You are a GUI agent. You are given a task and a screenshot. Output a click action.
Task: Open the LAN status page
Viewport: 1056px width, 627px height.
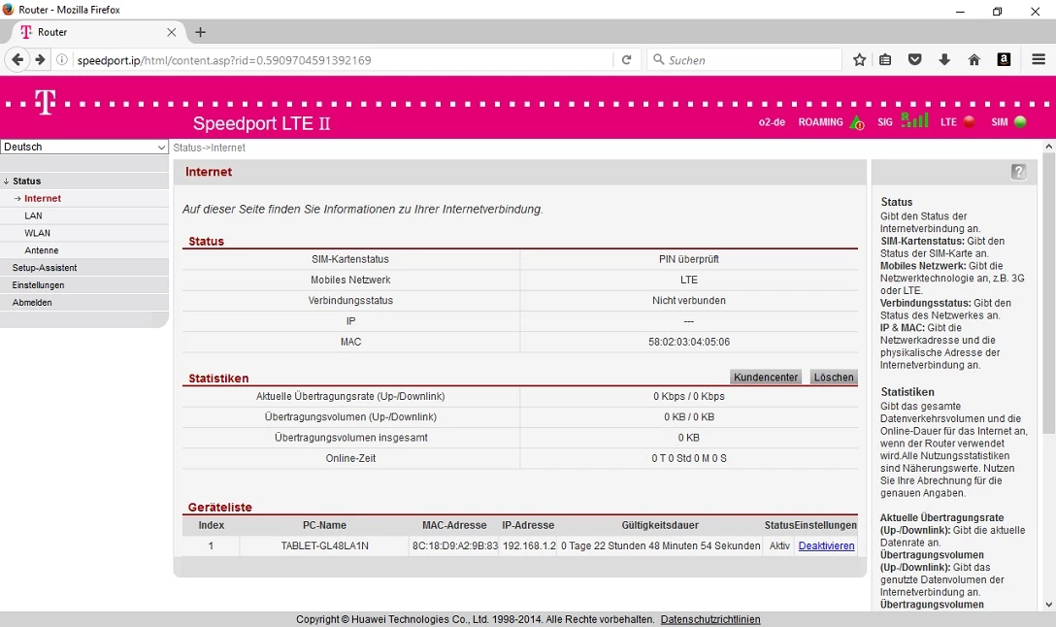[33, 215]
